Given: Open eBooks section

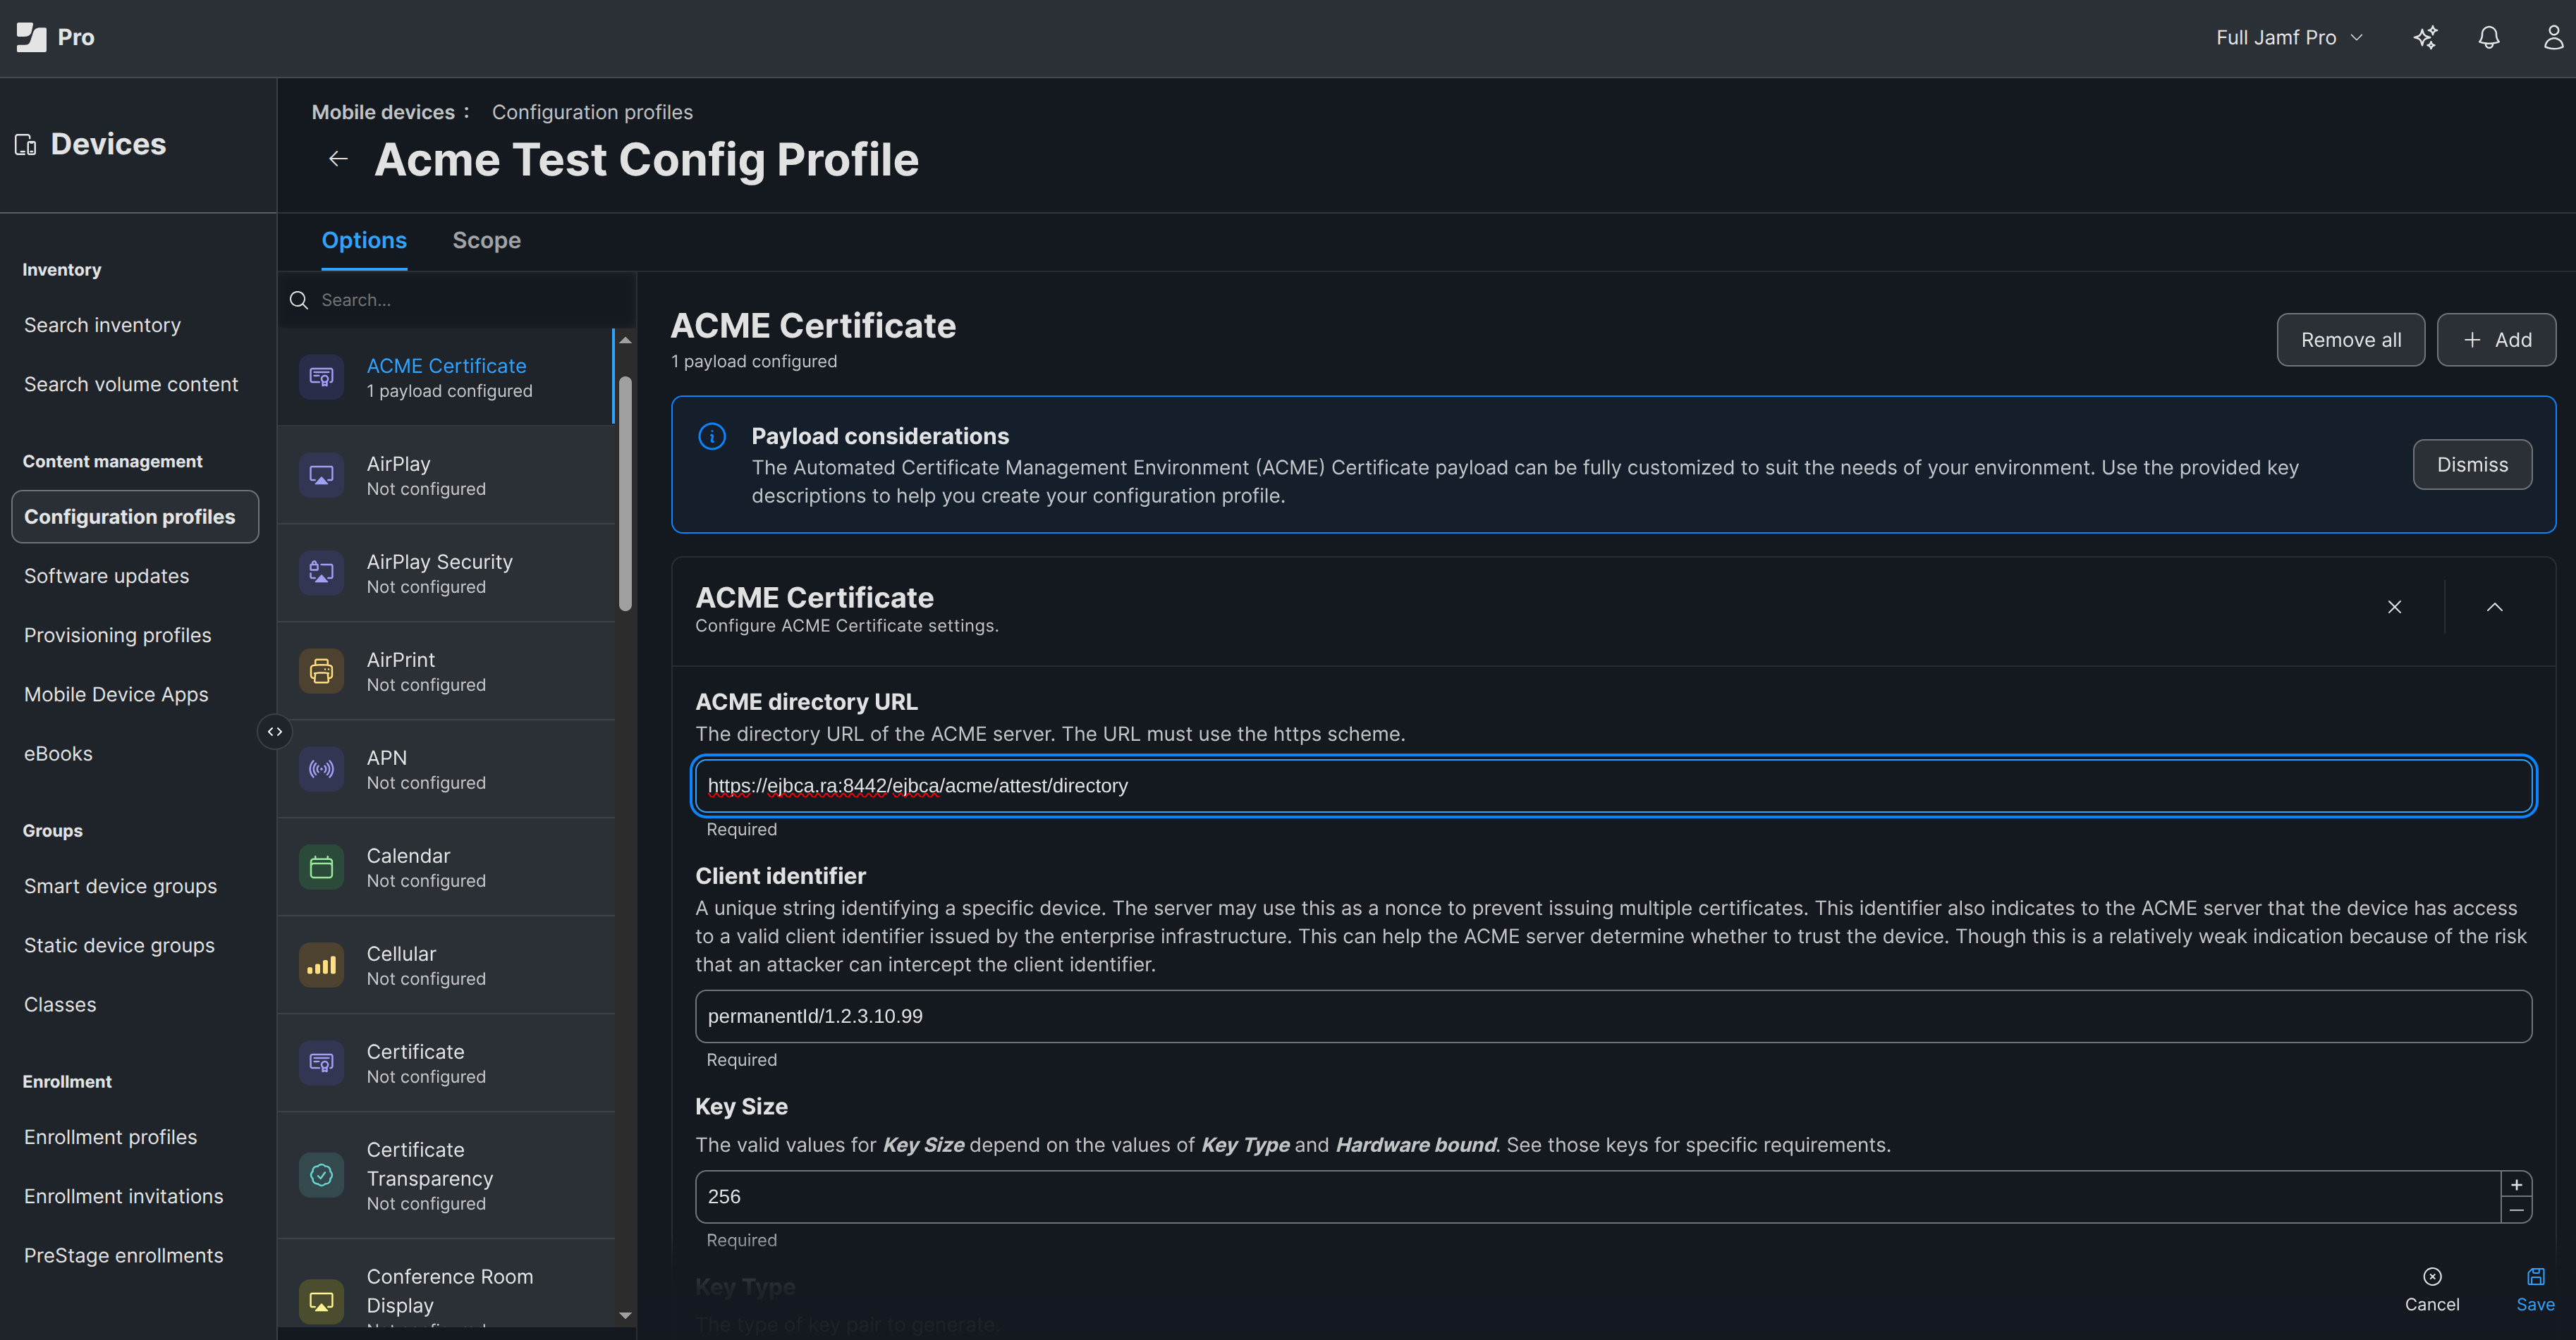Looking at the screenshot, I should click(58, 754).
